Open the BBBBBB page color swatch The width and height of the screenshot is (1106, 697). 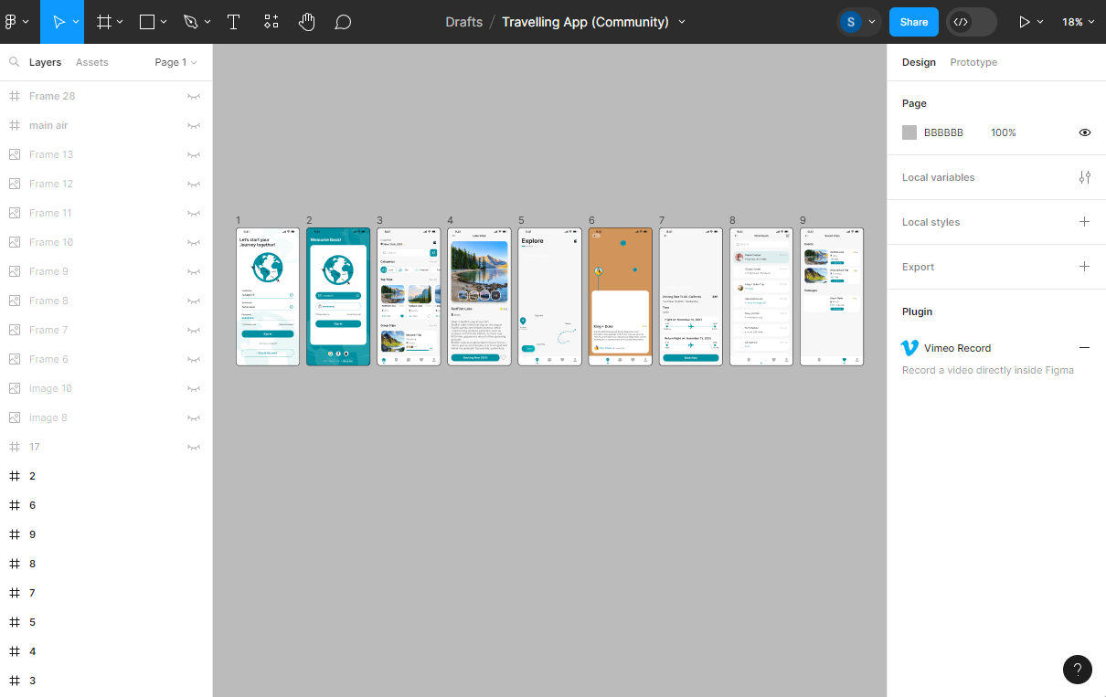pos(909,132)
